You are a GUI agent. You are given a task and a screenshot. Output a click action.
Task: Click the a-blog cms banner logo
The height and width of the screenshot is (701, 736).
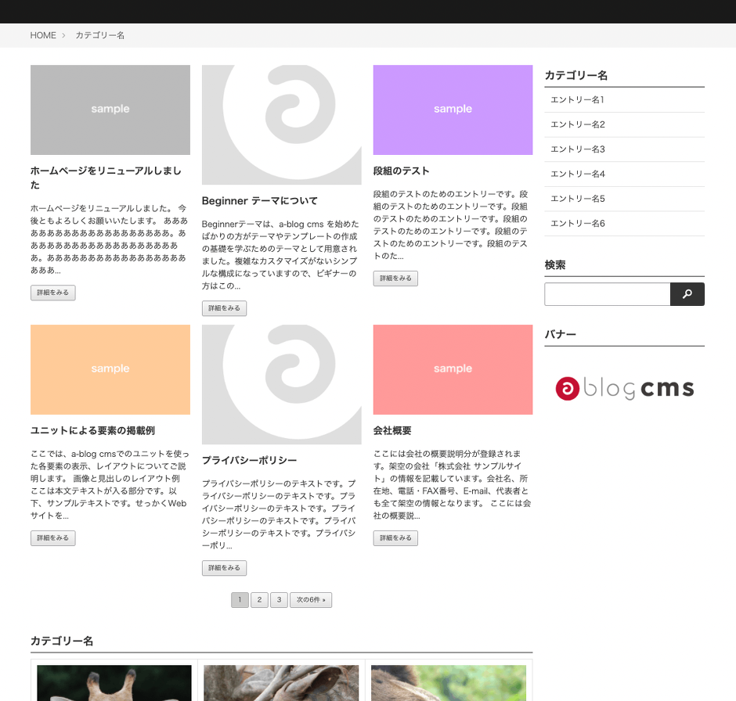click(x=624, y=388)
